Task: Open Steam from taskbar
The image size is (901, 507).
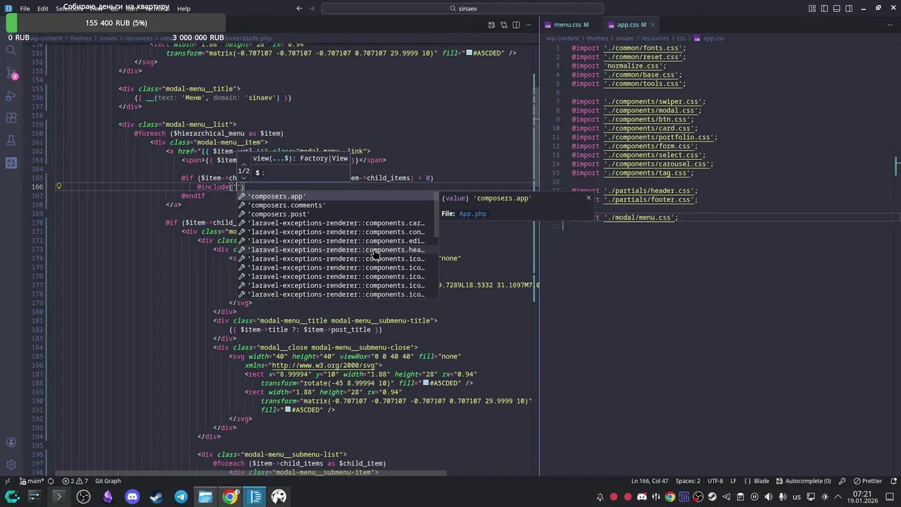Action: [156, 496]
